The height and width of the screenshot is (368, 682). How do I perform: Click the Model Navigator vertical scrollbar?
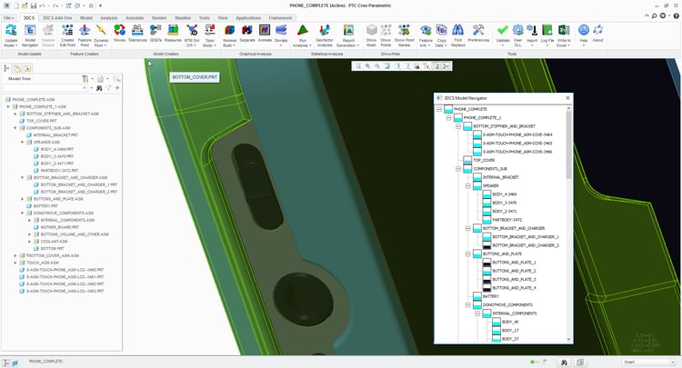click(568, 144)
